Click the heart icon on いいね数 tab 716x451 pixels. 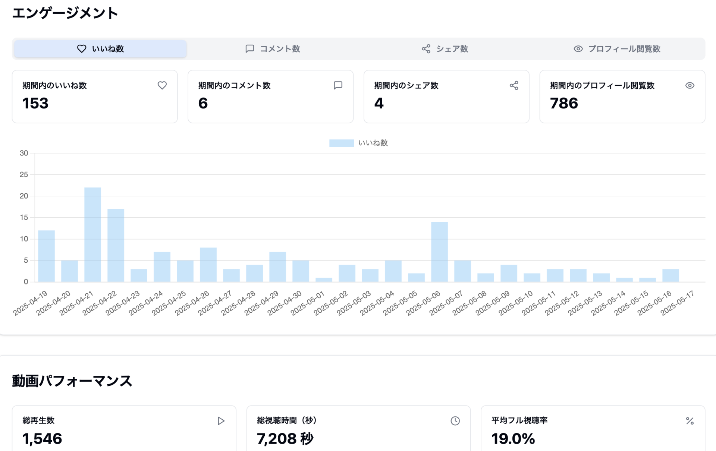[x=82, y=49]
